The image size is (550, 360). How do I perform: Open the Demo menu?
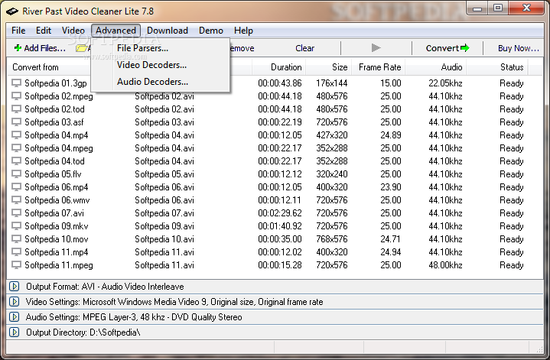tap(211, 31)
